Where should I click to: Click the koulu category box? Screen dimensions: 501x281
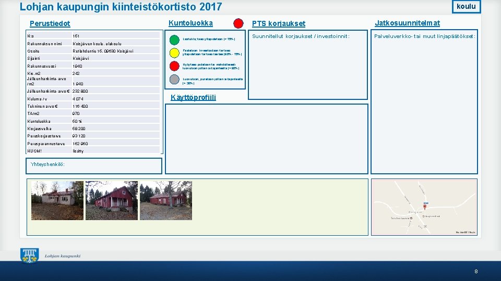pyautogui.click(x=466, y=6)
